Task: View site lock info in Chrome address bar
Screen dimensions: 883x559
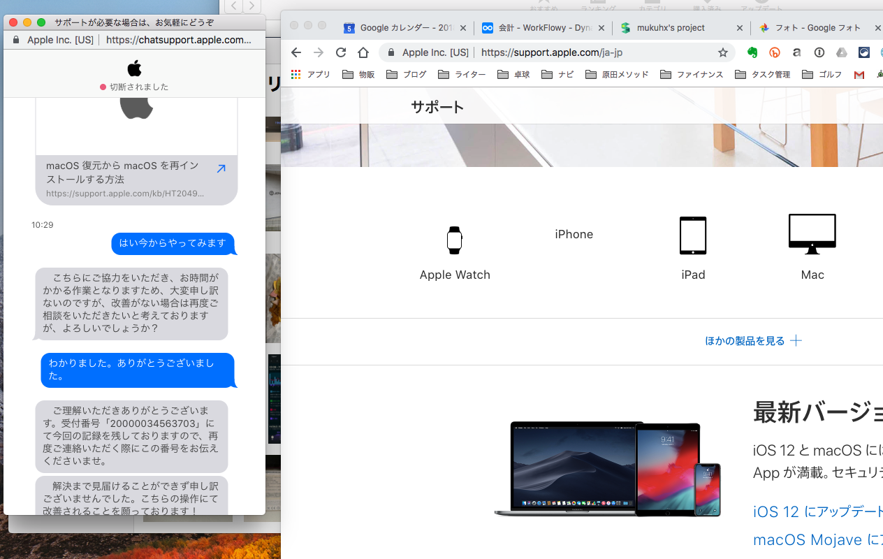Action: (391, 52)
